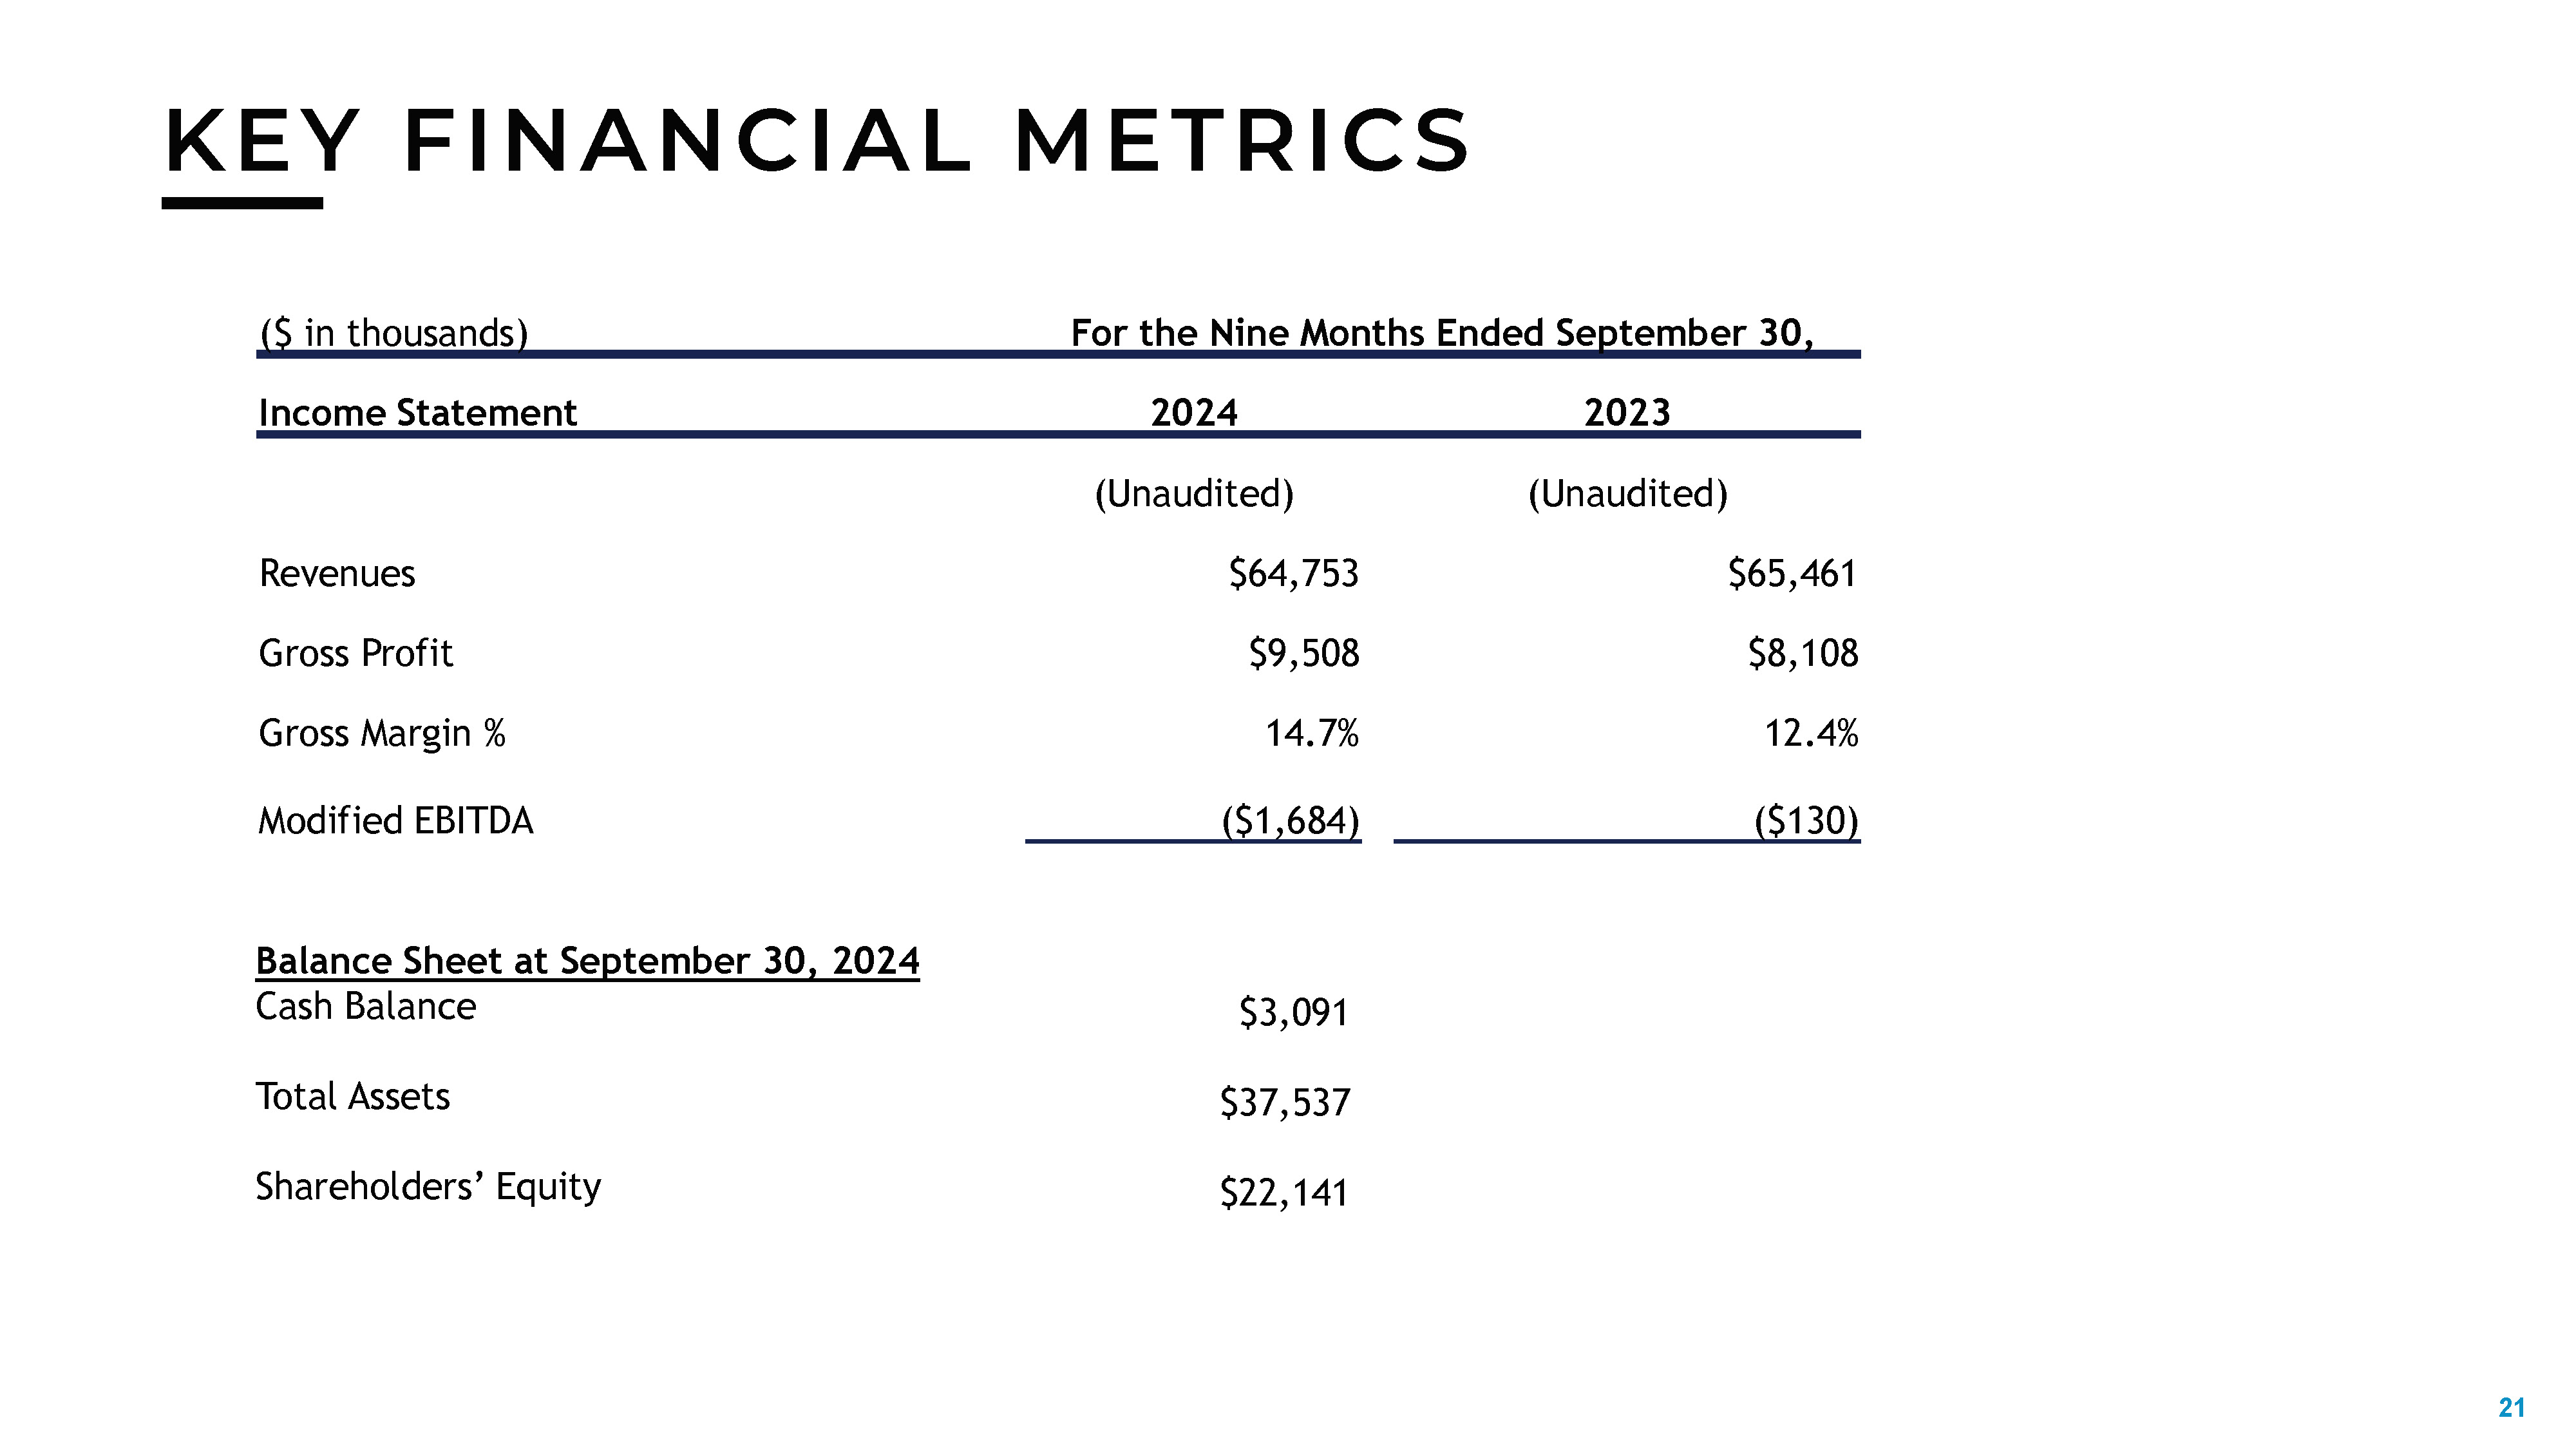Click the Revenues row label
Screen dimensions: 2576x1449
click(x=337, y=574)
